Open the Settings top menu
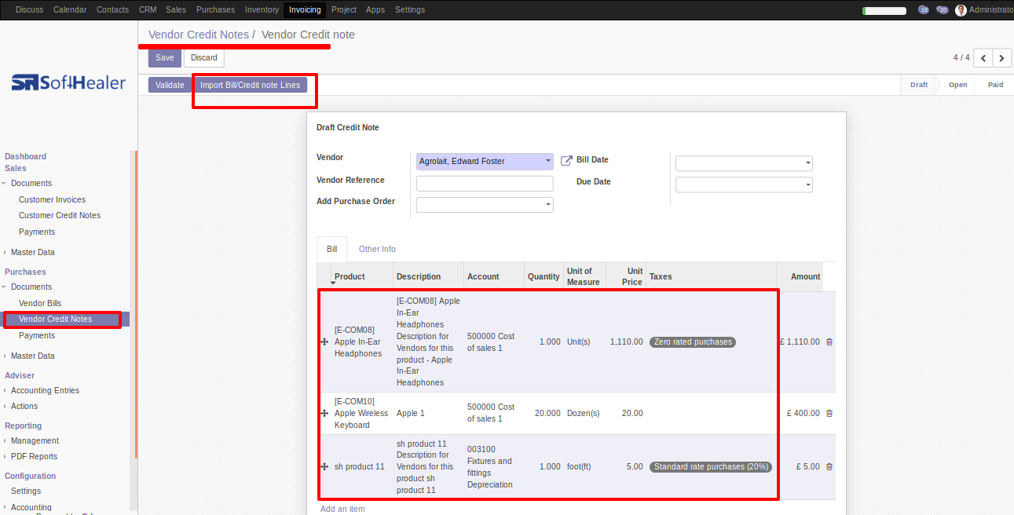 pos(410,9)
